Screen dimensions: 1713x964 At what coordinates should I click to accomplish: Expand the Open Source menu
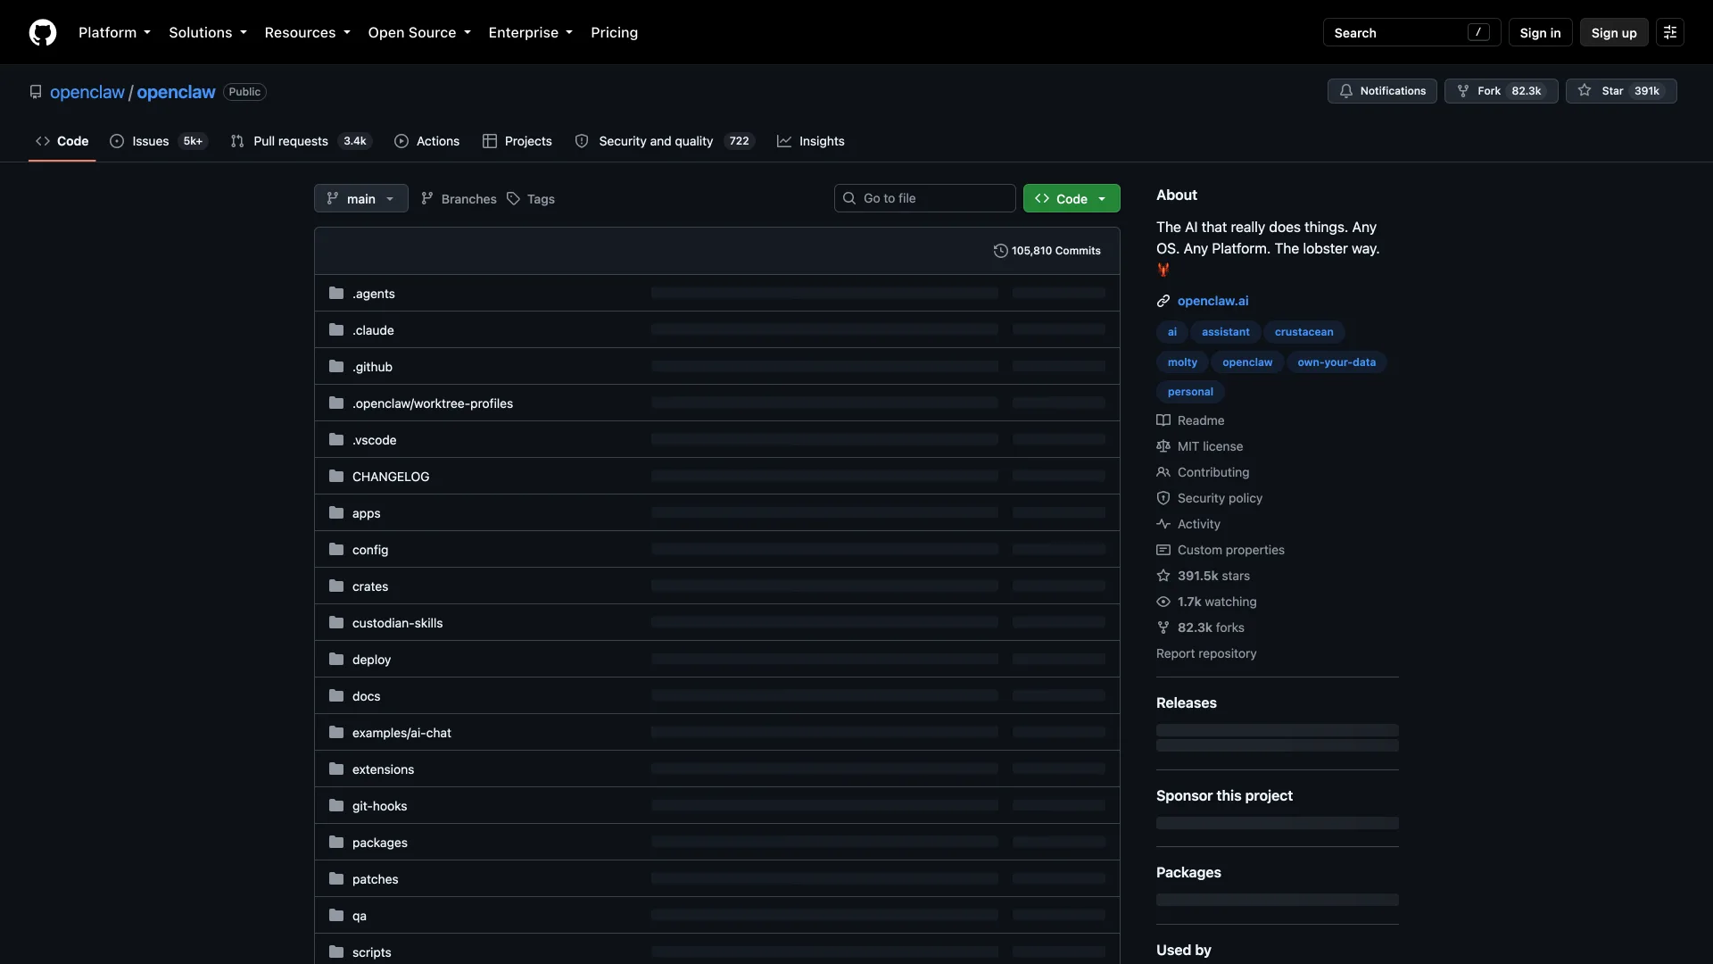pos(419,33)
